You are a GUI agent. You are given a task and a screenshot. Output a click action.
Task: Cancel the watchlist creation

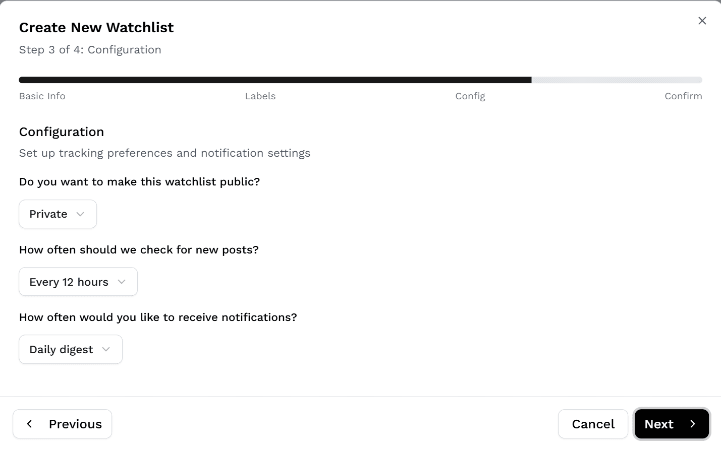pyautogui.click(x=593, y=424)
